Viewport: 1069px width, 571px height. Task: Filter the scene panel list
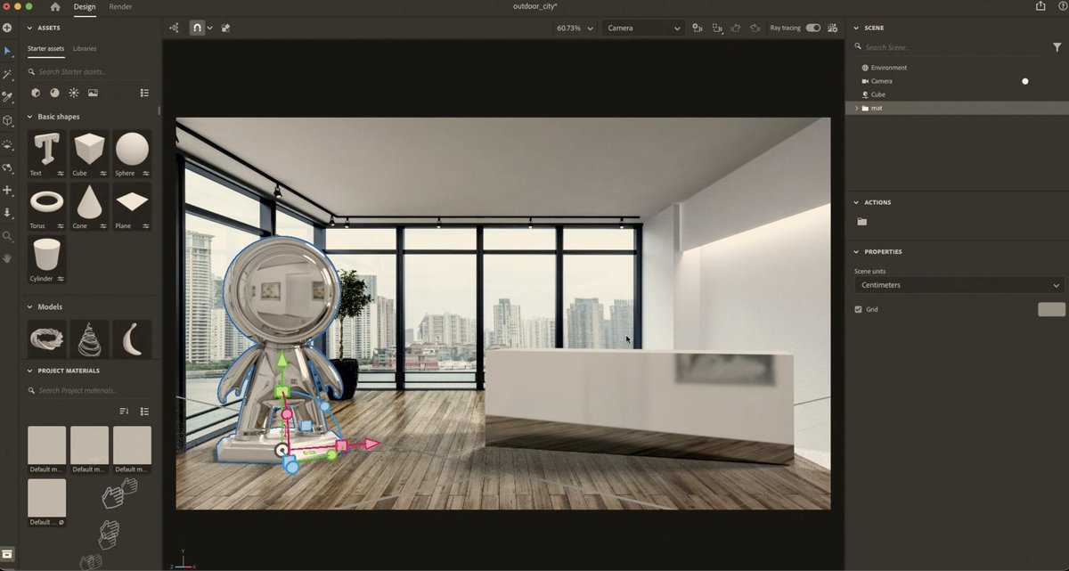pos(1057,47)
